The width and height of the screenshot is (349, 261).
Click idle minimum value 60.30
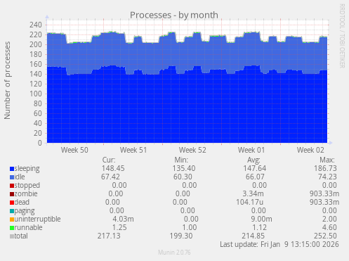[x=183, y=177]
